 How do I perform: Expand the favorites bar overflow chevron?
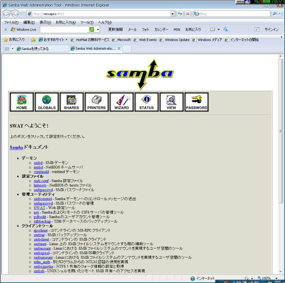click(282, 37)
